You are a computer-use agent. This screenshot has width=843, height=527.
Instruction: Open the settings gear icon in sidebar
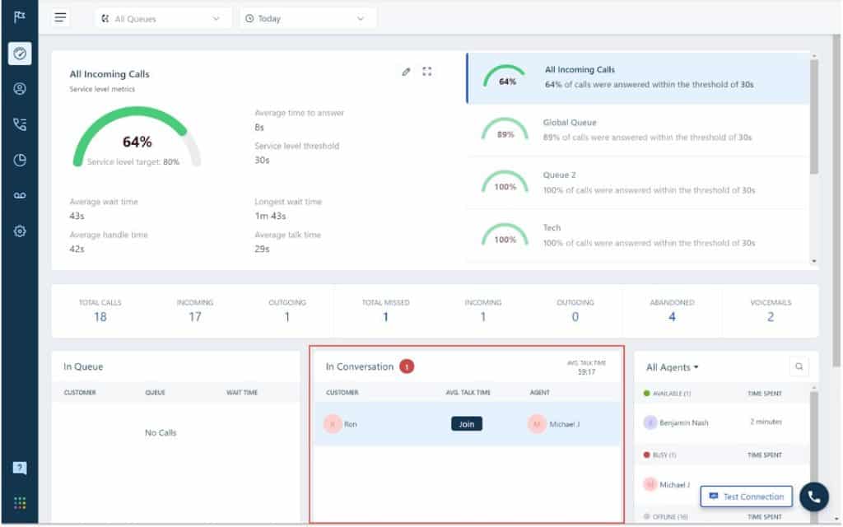[x=20, y=231]
